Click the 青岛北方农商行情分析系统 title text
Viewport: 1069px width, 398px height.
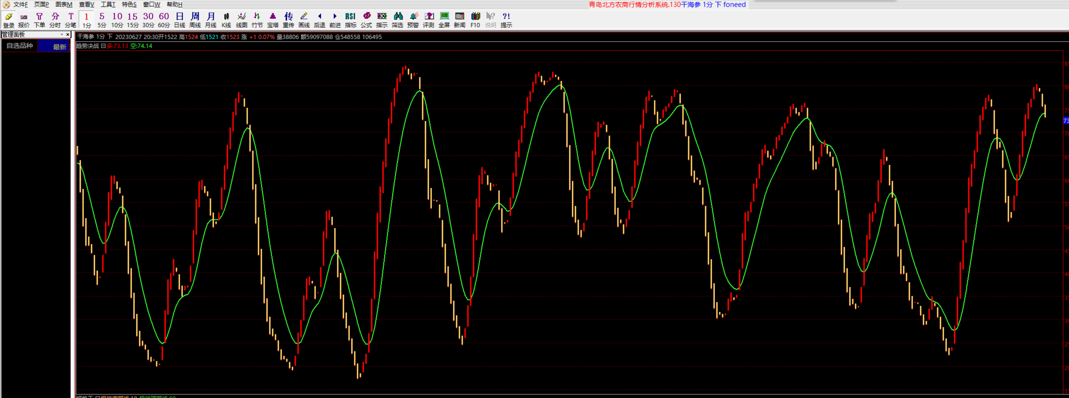click(629, 5)
